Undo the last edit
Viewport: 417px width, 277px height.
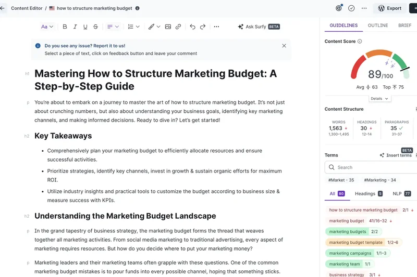(192, 27)
